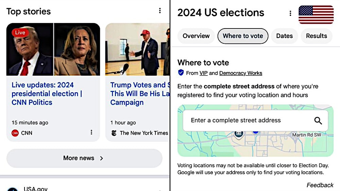Select the Where to vote tab
The image size is (340, 191).
coord(243,36)
